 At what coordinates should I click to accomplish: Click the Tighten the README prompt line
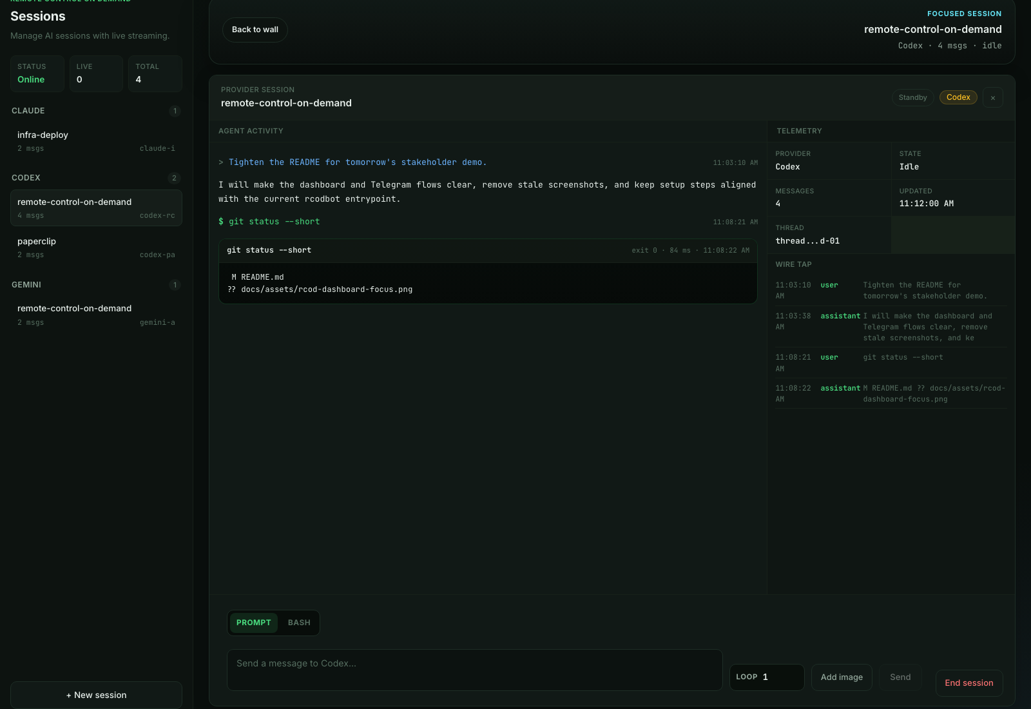(x=358, y=162)
